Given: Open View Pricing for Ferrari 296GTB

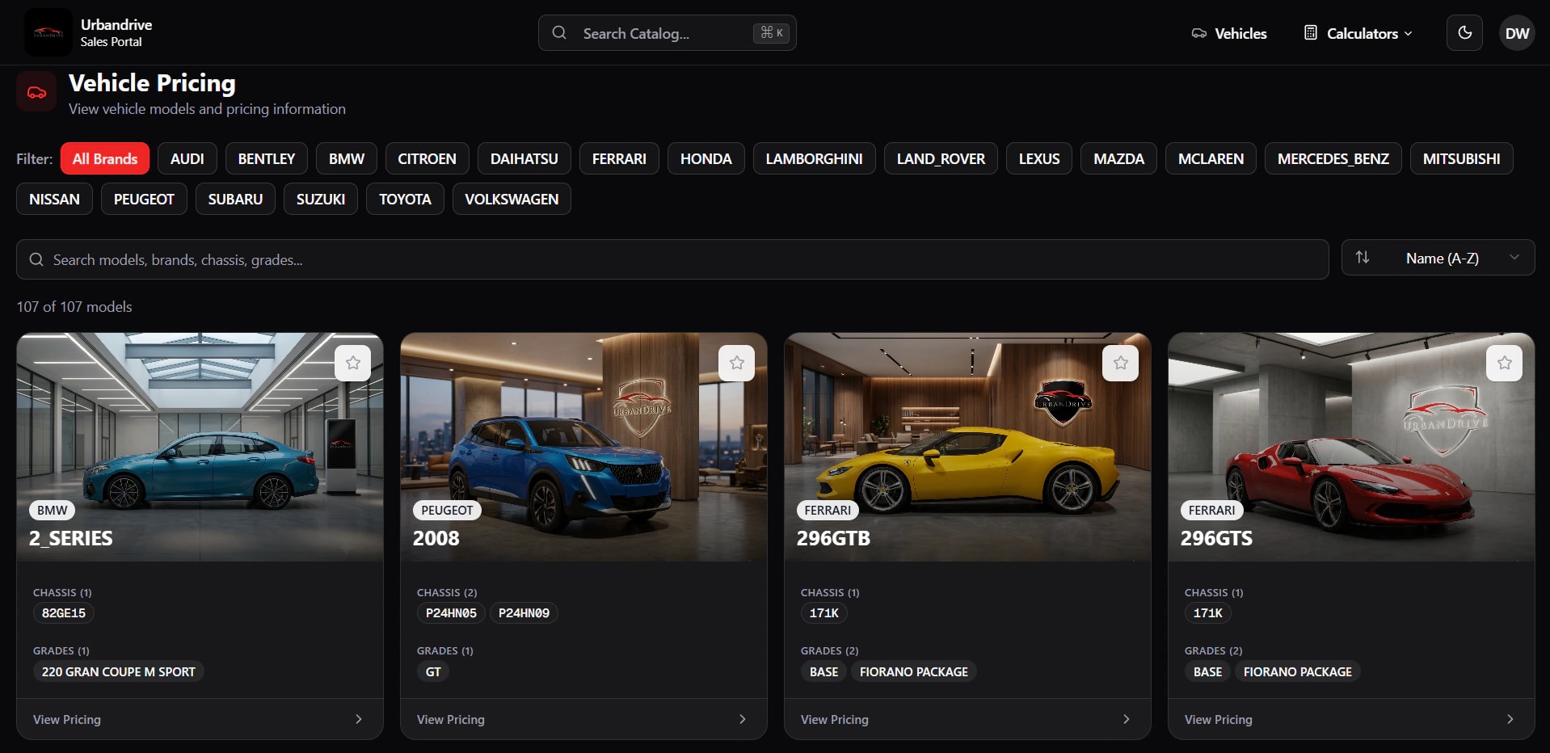Looking at the screenshot, I should [x=967, y=719].
